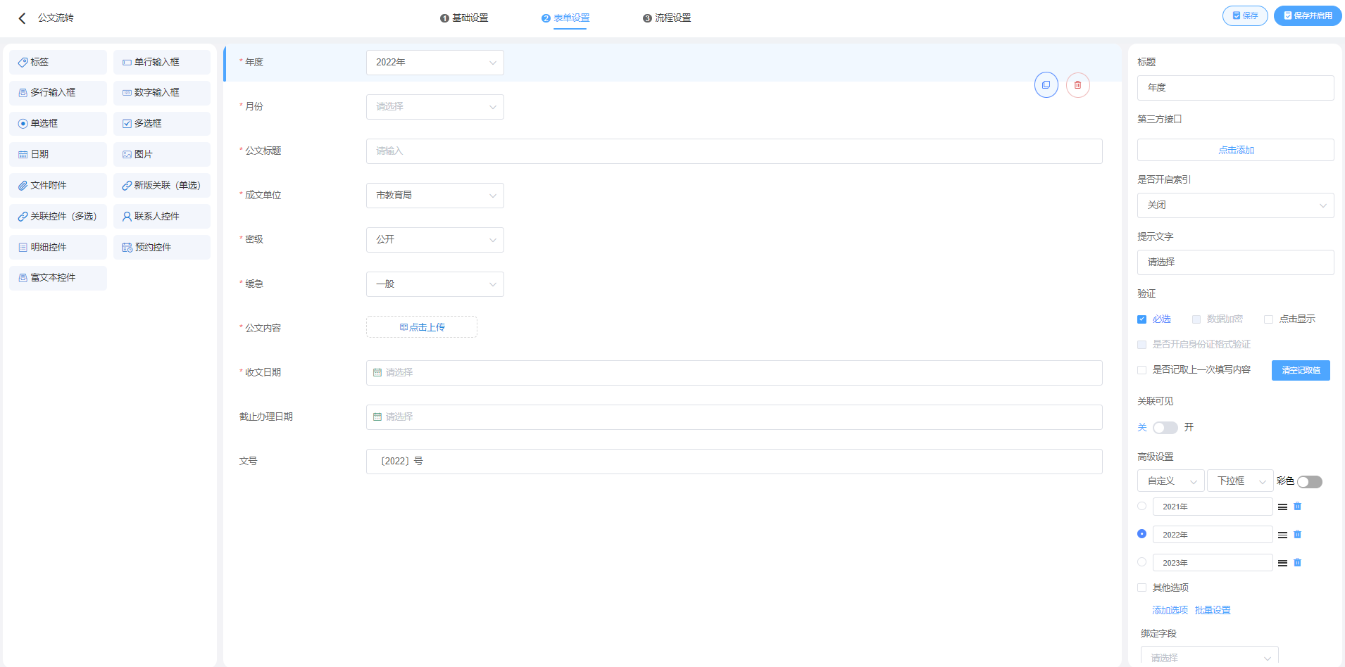Screen dimensions: 1345x667
Task: Uncheck the 必选 required checkbox
Action: click(x=1141, y=319)
